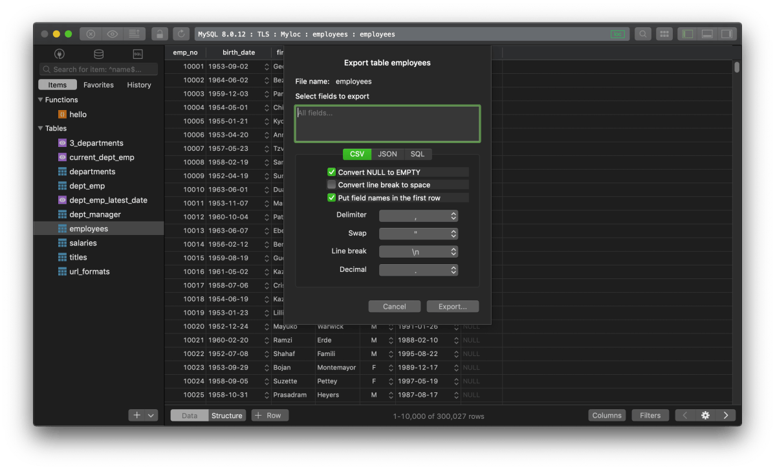The image size is (775, 470).
Task: Open the Swap dropdown
Action: coord(418,234)
